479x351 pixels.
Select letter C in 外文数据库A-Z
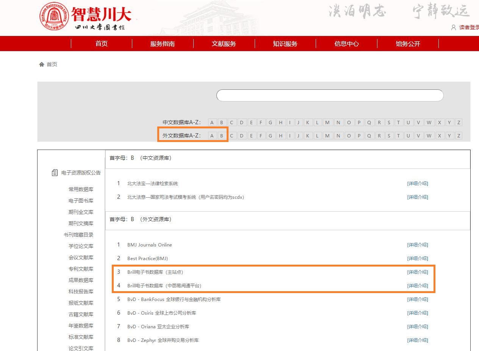[232, 136]
